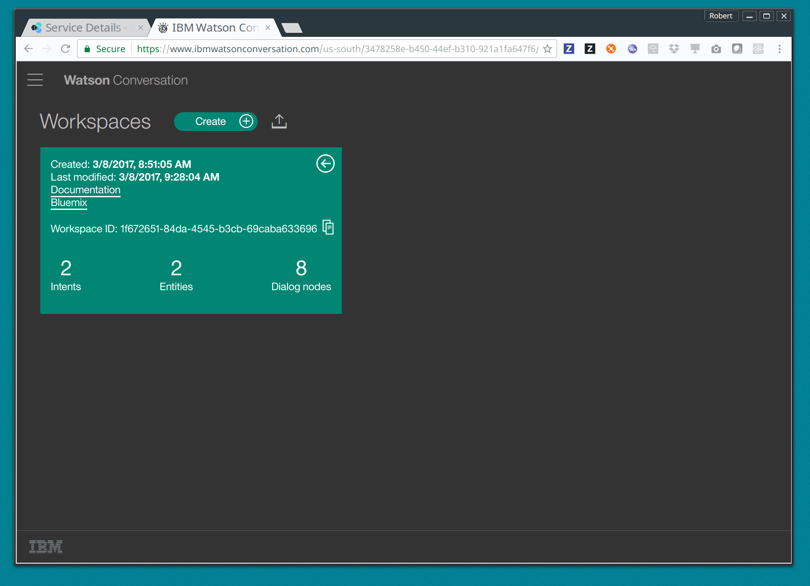Image resolution: width=810 pixels, height=586 pixels.
Task: Open the Bluemix link
Action: [69, 202]
